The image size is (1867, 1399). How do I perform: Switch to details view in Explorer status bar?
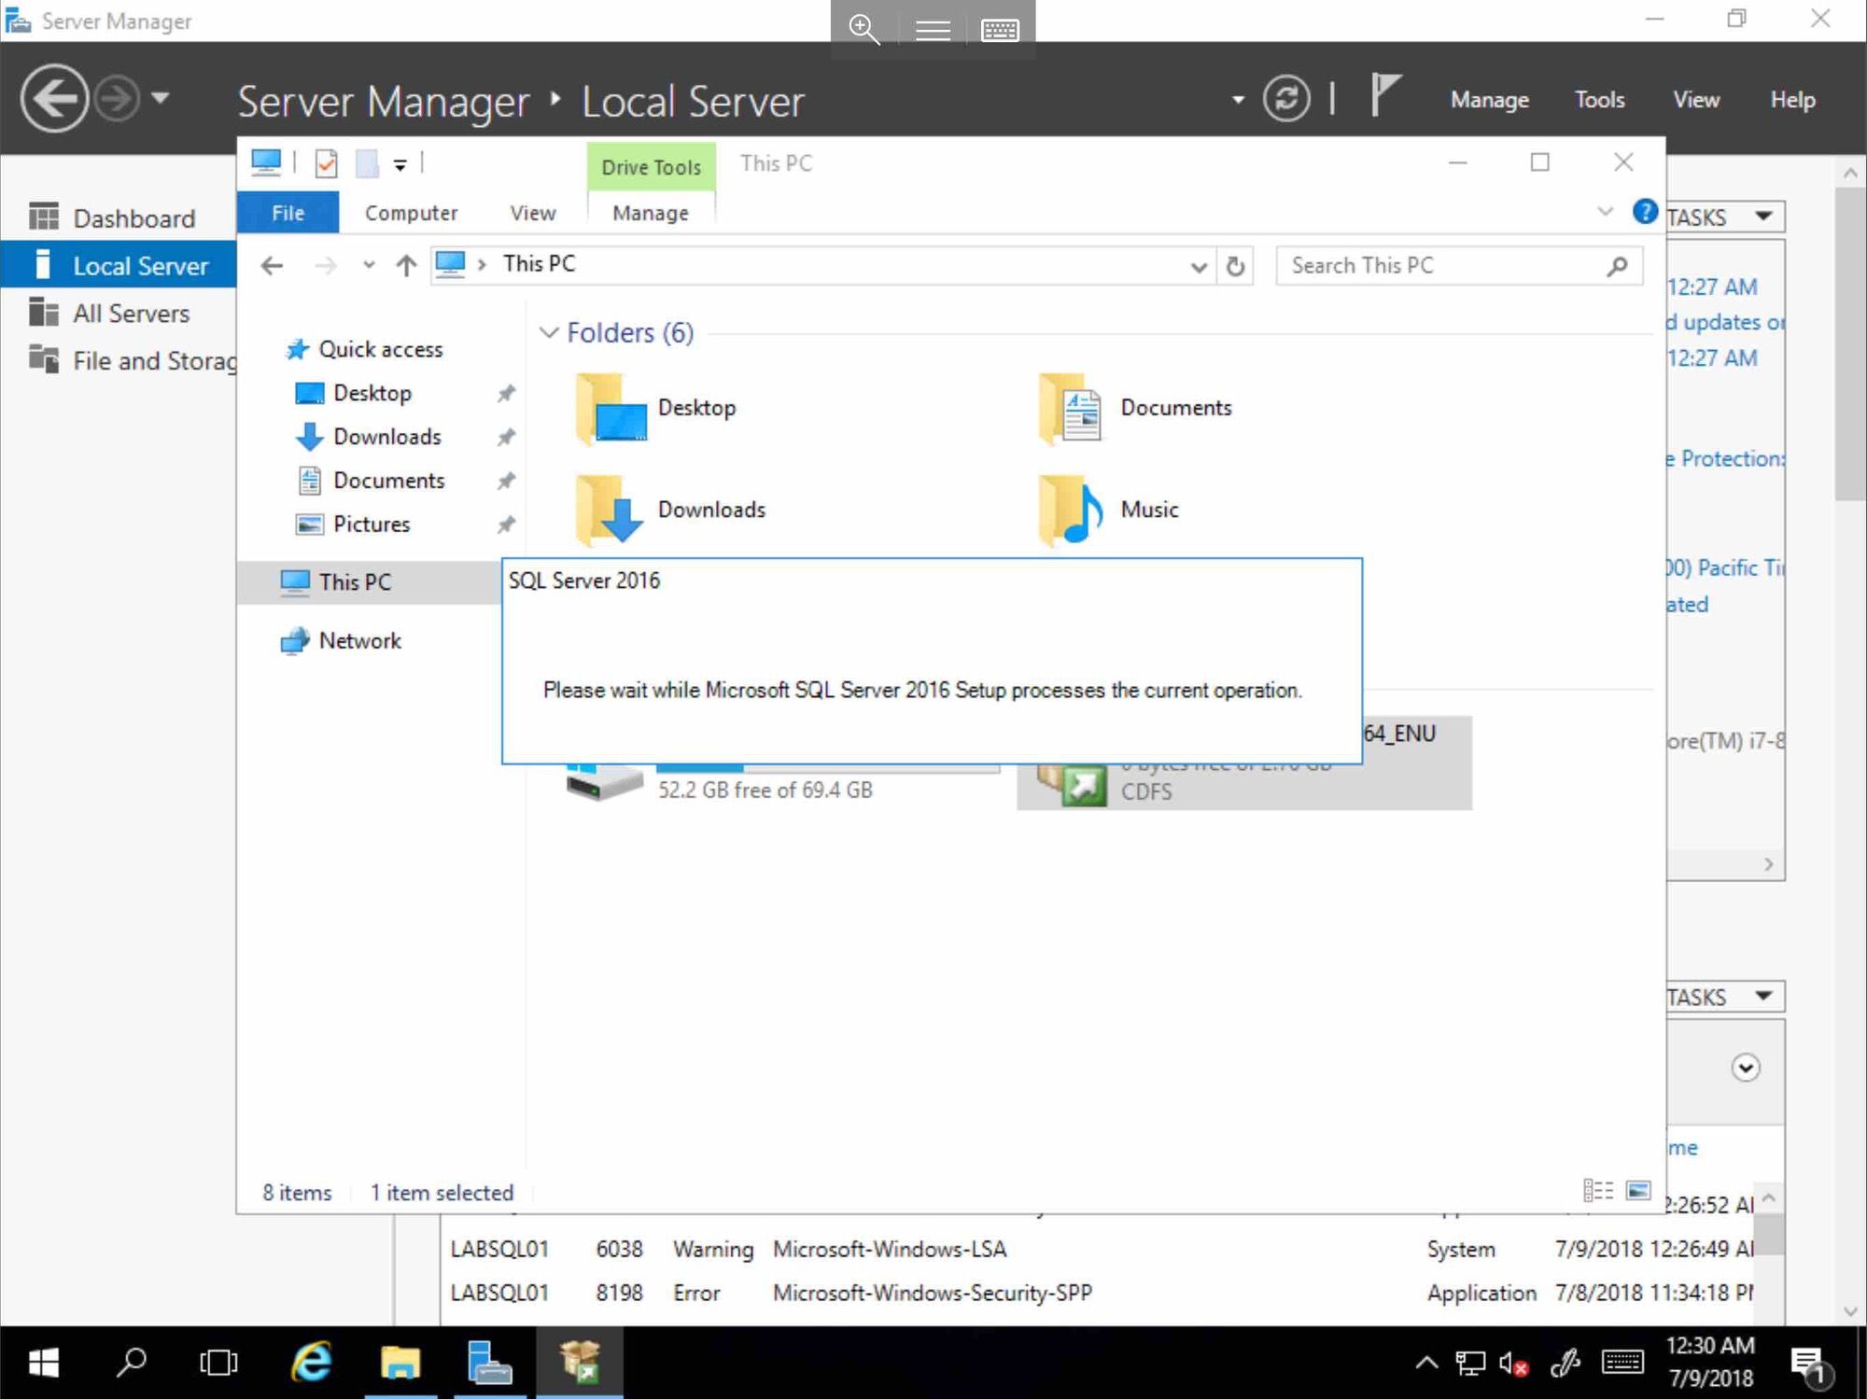1598,1190
